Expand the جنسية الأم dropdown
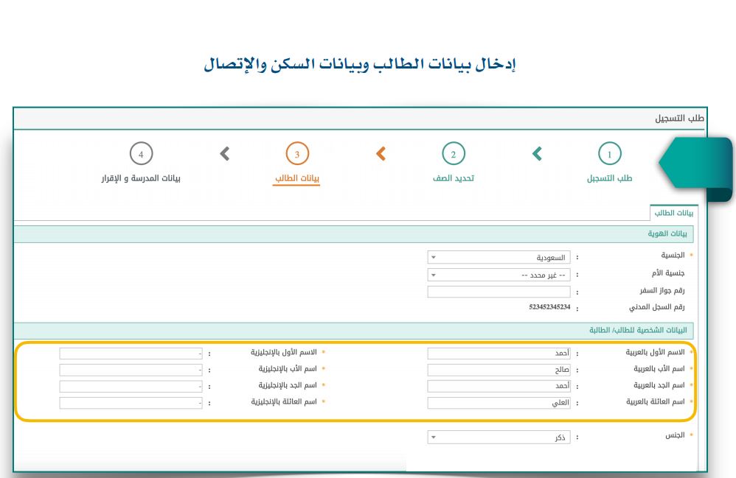 click(x=499, y=275)
